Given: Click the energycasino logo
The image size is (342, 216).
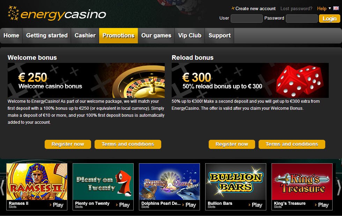Looking at the screenshot, I should coord(57,13).
